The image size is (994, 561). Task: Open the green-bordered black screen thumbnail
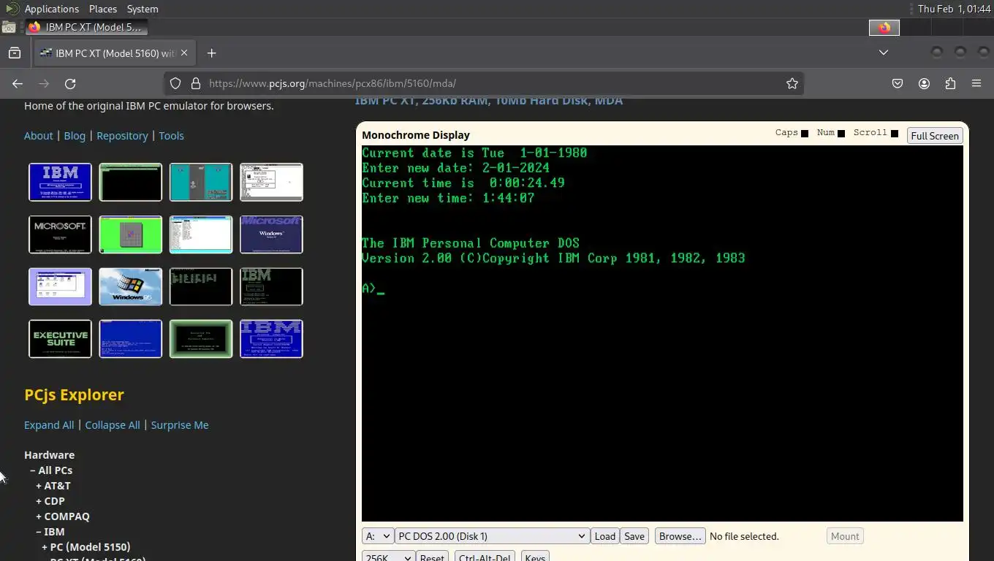click(x=201, y=339)
